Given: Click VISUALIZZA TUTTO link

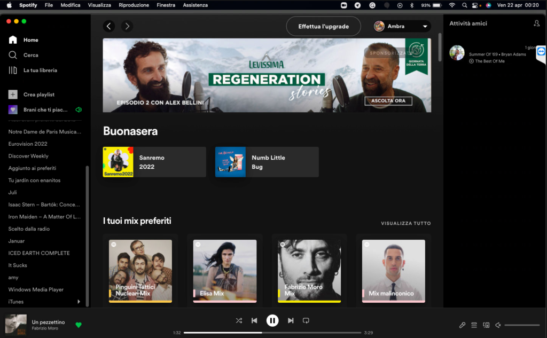Looking at the screenshot, I should tap(406, 223).
